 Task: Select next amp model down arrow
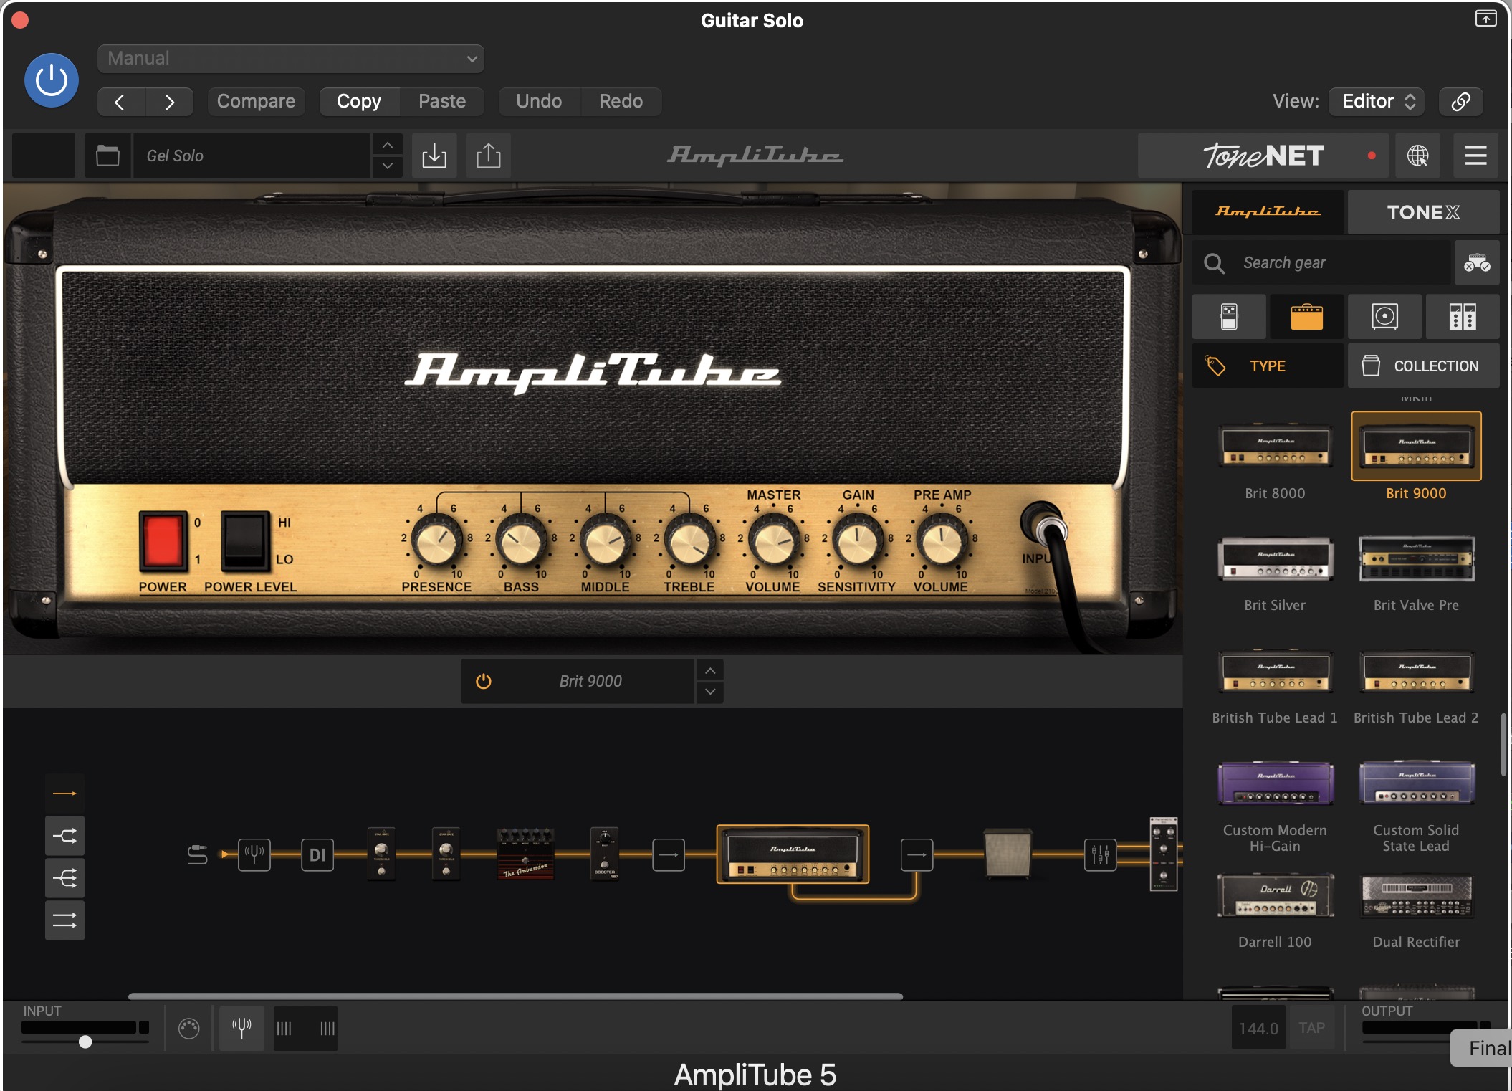(709, 692)
